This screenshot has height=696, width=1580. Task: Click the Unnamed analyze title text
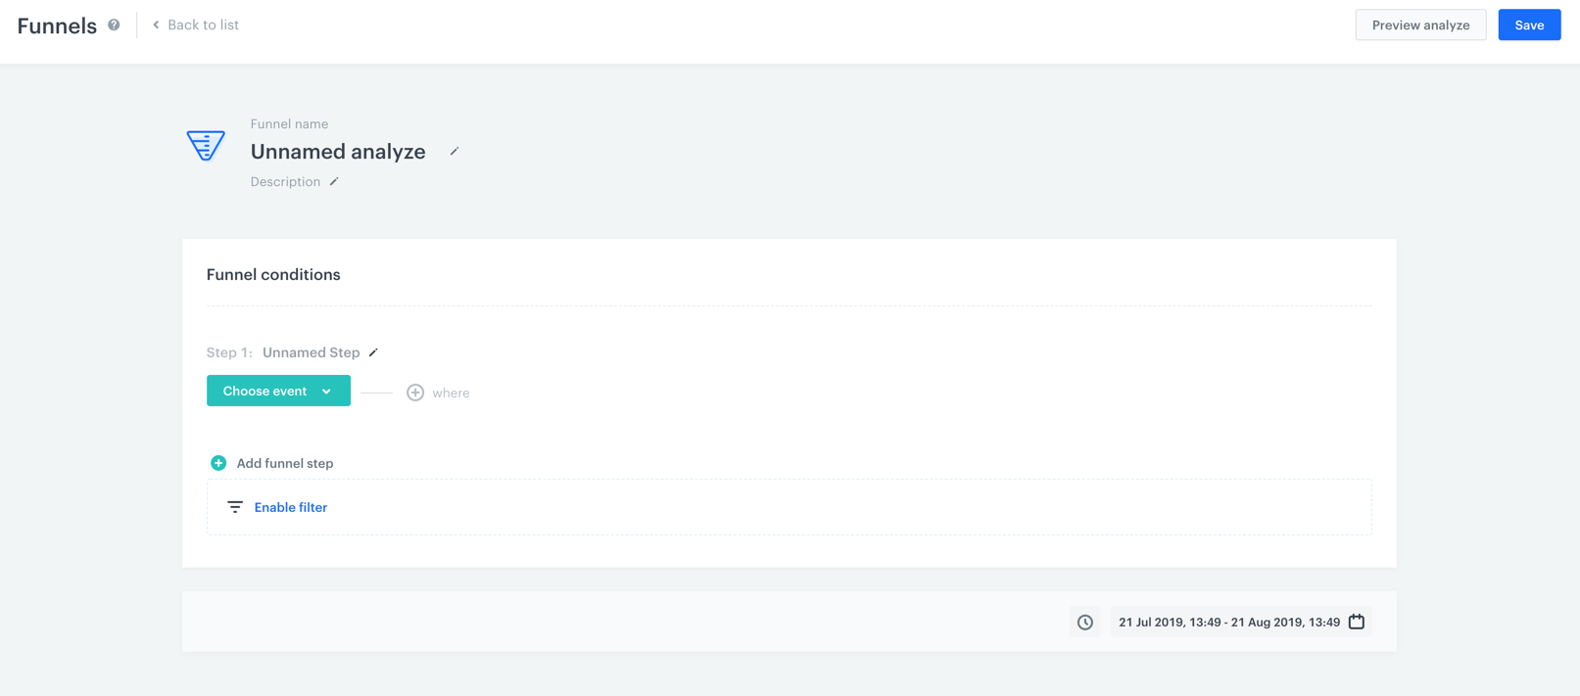338,152
